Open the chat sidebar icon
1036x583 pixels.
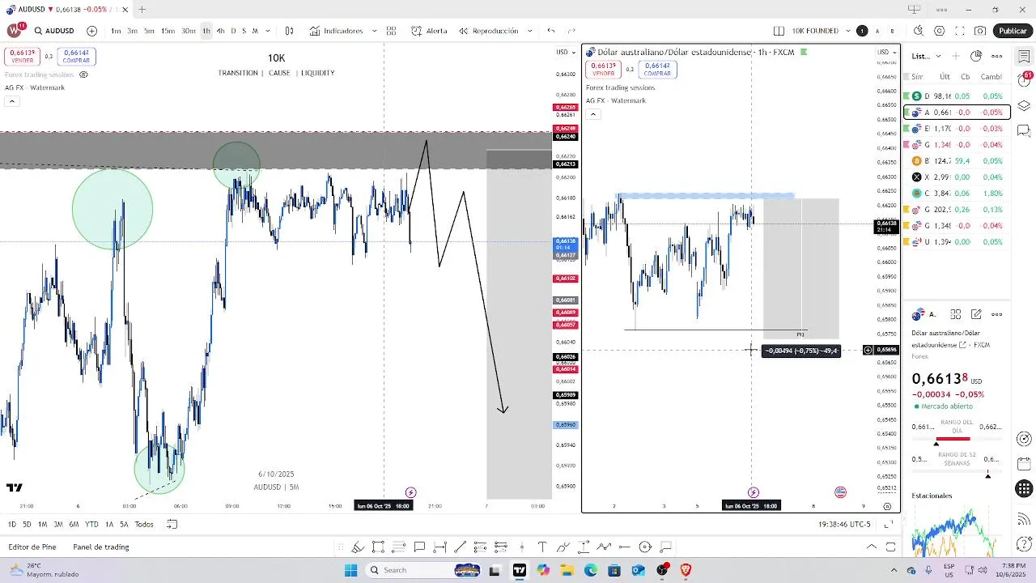(1024, 130)
